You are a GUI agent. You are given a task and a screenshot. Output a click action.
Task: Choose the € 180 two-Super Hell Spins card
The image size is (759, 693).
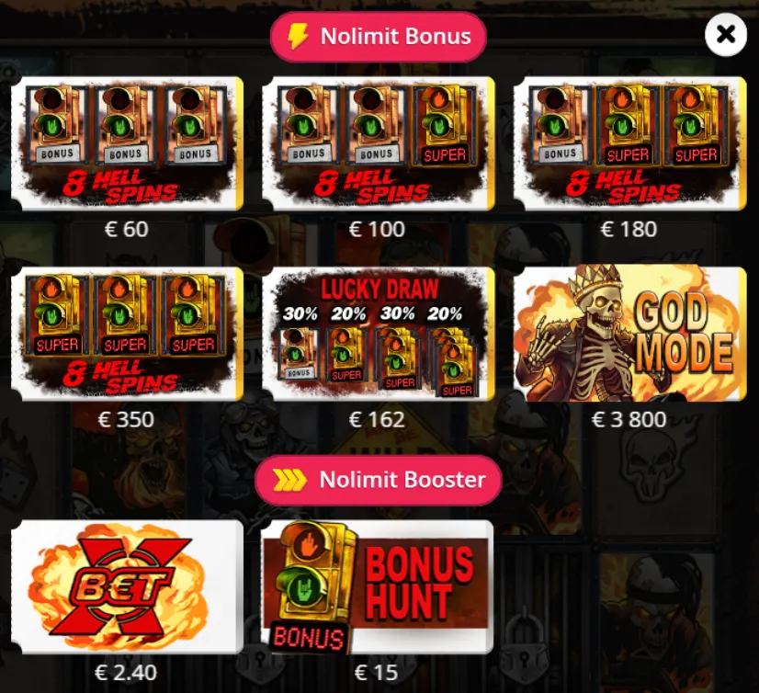(629, 143)
